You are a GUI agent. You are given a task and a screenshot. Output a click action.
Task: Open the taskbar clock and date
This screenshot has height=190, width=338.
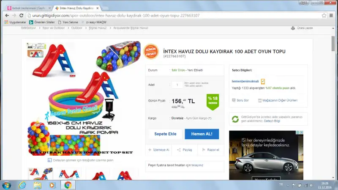point(324,185)
